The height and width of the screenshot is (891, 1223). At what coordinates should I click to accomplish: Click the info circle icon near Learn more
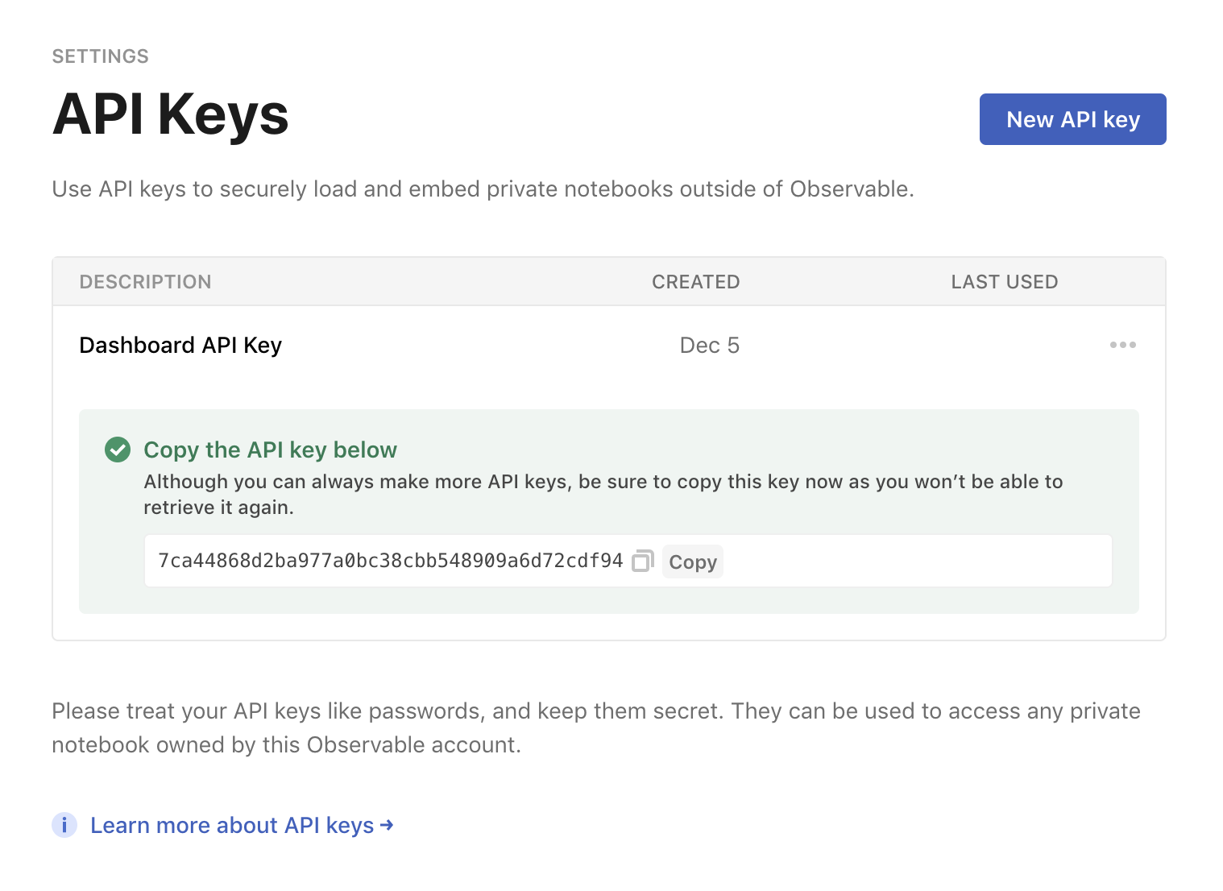pyautogui.click(x=64, y=825)
